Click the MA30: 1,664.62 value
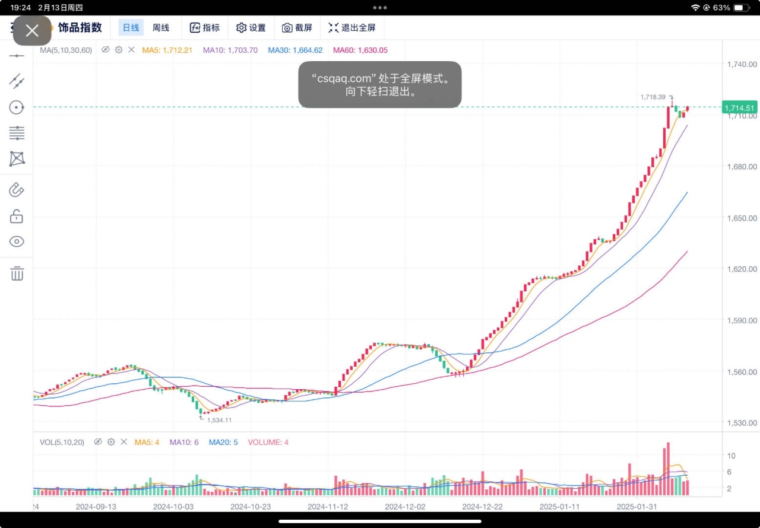This screenshot has width=760, height=528. pyautogui.click(x=295, y=50)
